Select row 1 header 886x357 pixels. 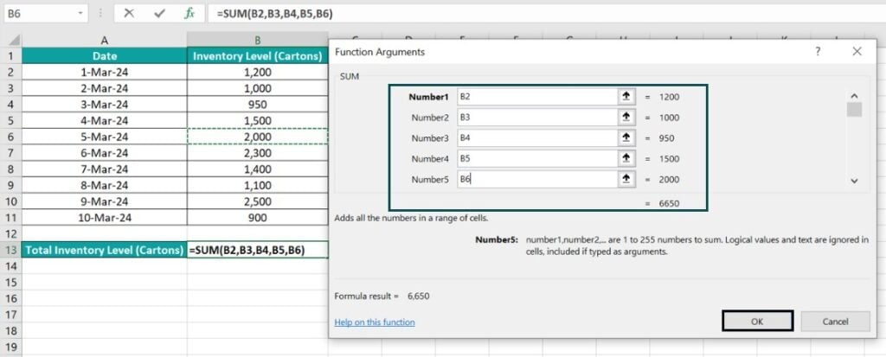pos(12,56)
